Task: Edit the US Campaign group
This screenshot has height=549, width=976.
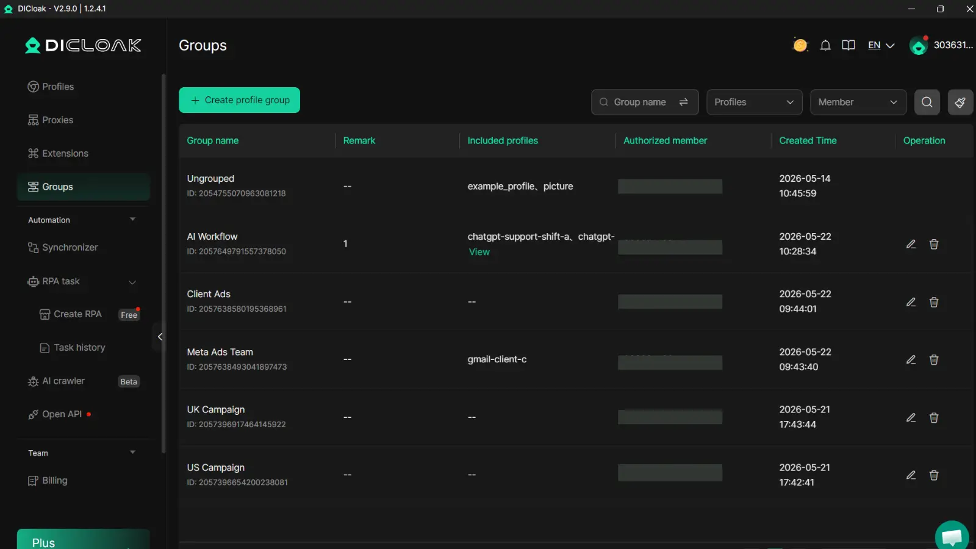Action: (x=911, y=475)
